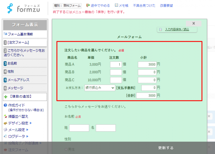The image size is (215, 154).
Task: Open the 入力内容保存／読込 link
Action: 177,30
